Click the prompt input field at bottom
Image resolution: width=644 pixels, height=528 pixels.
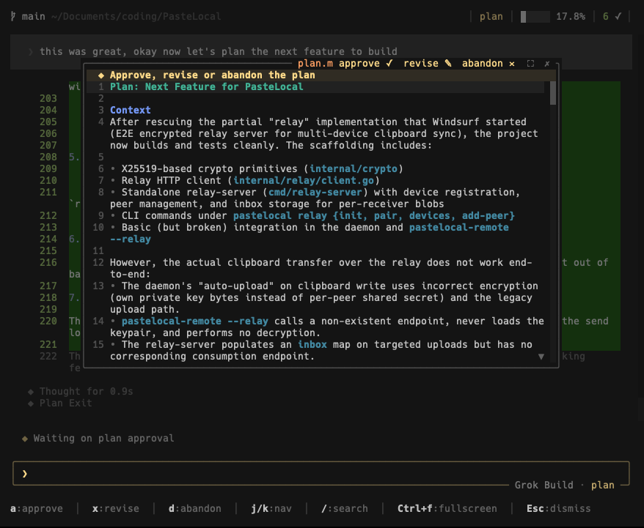click(321, 474)
